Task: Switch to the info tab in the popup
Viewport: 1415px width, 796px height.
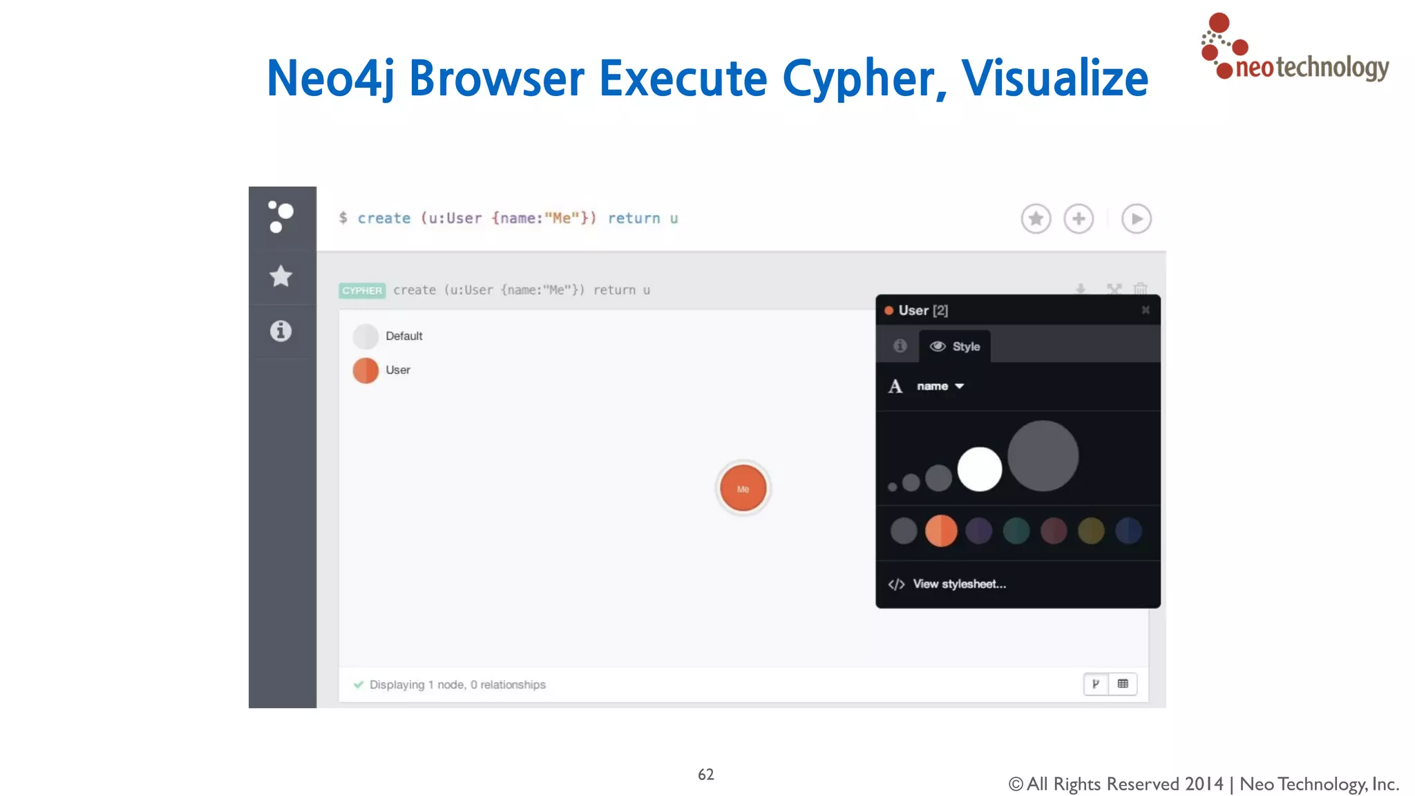Action: (x=900, y=345)
